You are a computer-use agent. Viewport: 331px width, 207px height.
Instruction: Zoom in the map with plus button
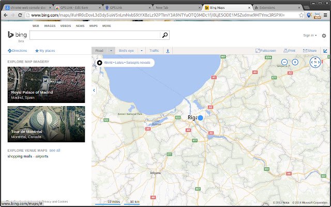pyautogui.click(x=295, y=62)
